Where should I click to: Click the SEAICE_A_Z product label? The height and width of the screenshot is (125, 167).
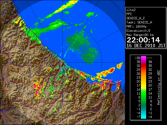tap(135, 18)
